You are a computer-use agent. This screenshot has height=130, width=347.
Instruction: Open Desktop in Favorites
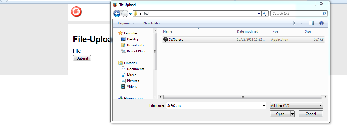pyautogui.click(x=133, y=39)
